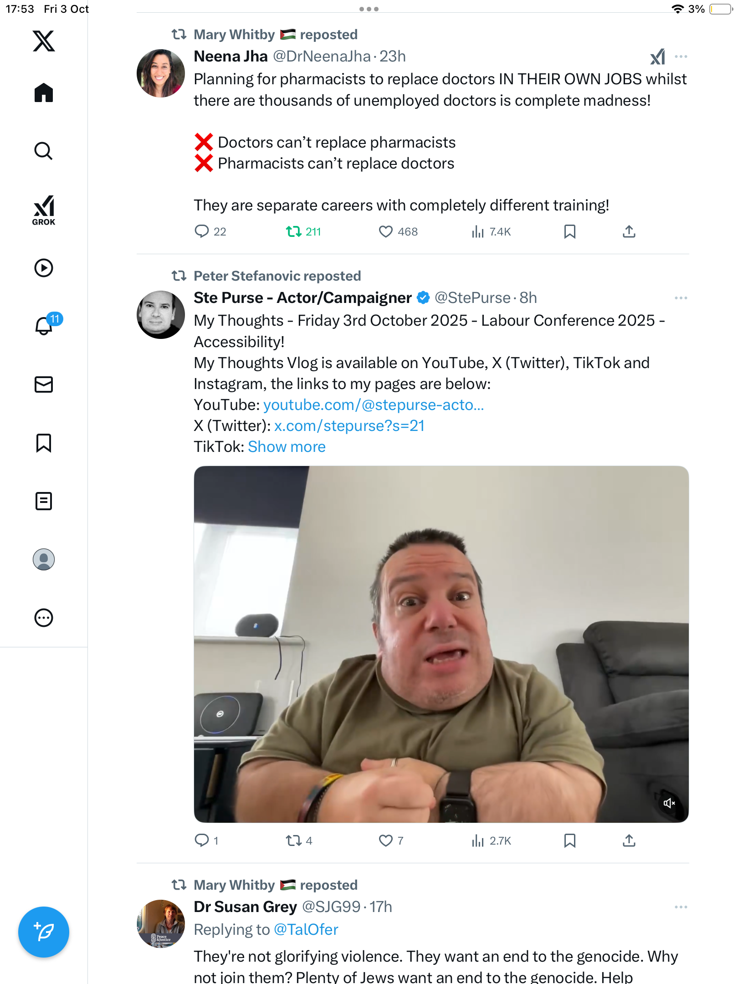Screen dimensions: 738x984
Task: Like Neena Jha's post
Action: pyautogui.click(x=385, y=232)
